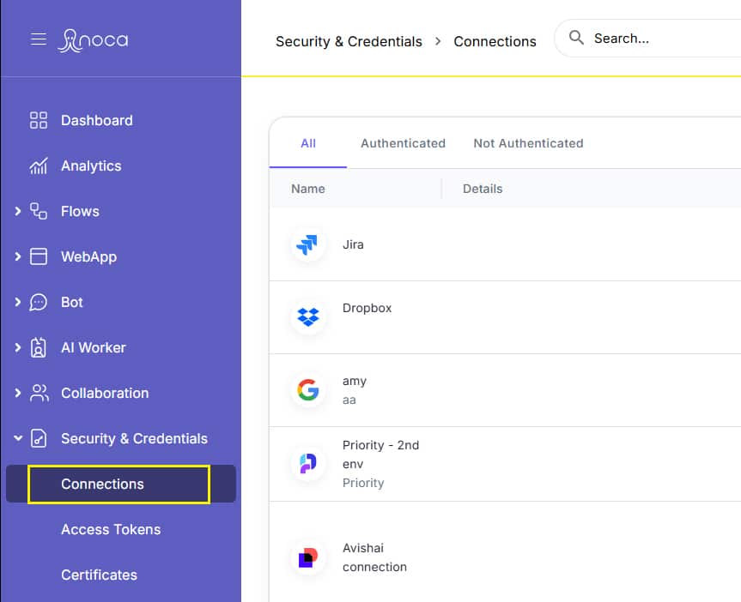
Task: Click the Jira connection icon
Action: click(x=307, y=245)
